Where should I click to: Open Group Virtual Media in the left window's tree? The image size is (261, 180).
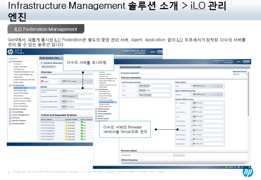pyautogui.click(x=21, y=93)
